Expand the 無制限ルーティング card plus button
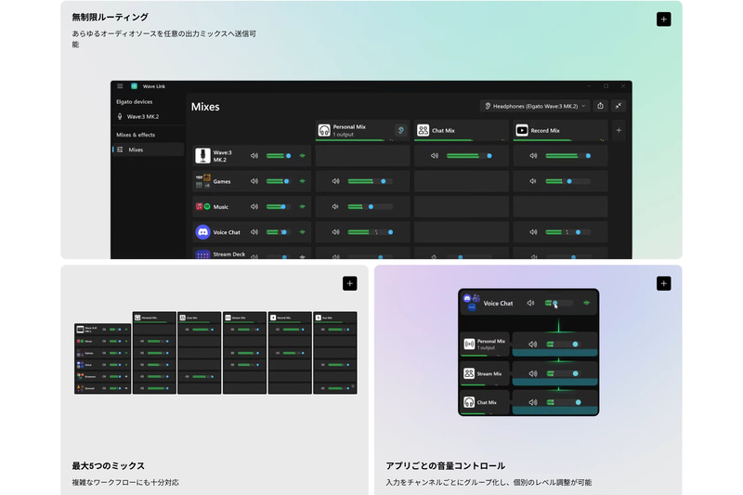Viewport: 743px width, 495px height. [x=663, y=20]
